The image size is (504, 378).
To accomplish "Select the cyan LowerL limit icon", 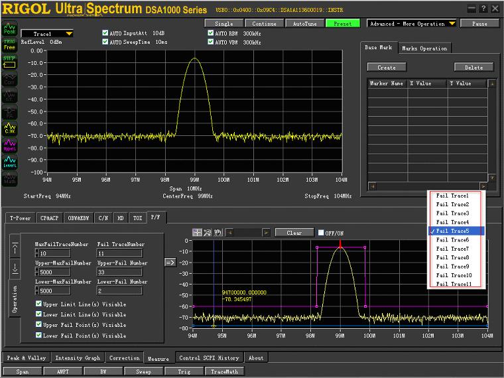I will [x=9, y=160].
